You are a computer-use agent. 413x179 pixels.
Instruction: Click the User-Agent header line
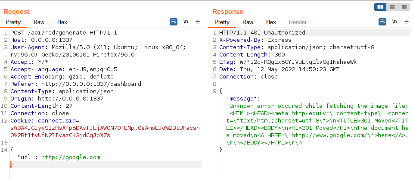coord(98,51)
